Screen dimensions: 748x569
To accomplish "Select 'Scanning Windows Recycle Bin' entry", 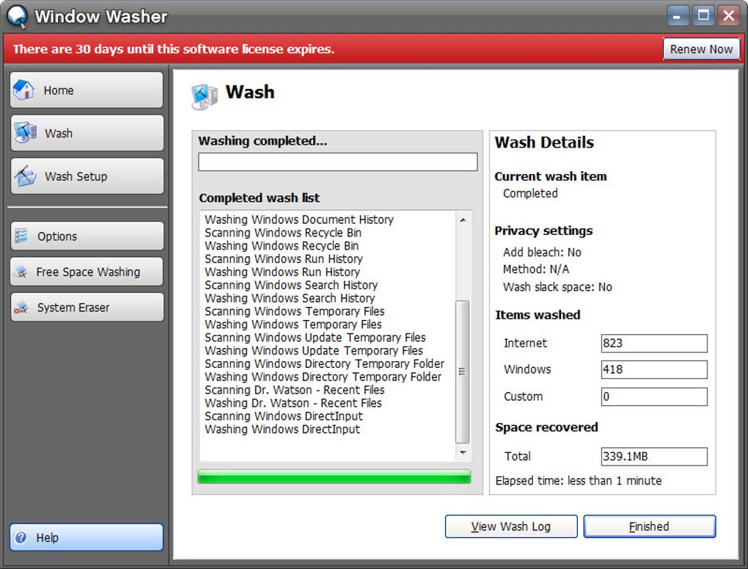I will 283,233.
